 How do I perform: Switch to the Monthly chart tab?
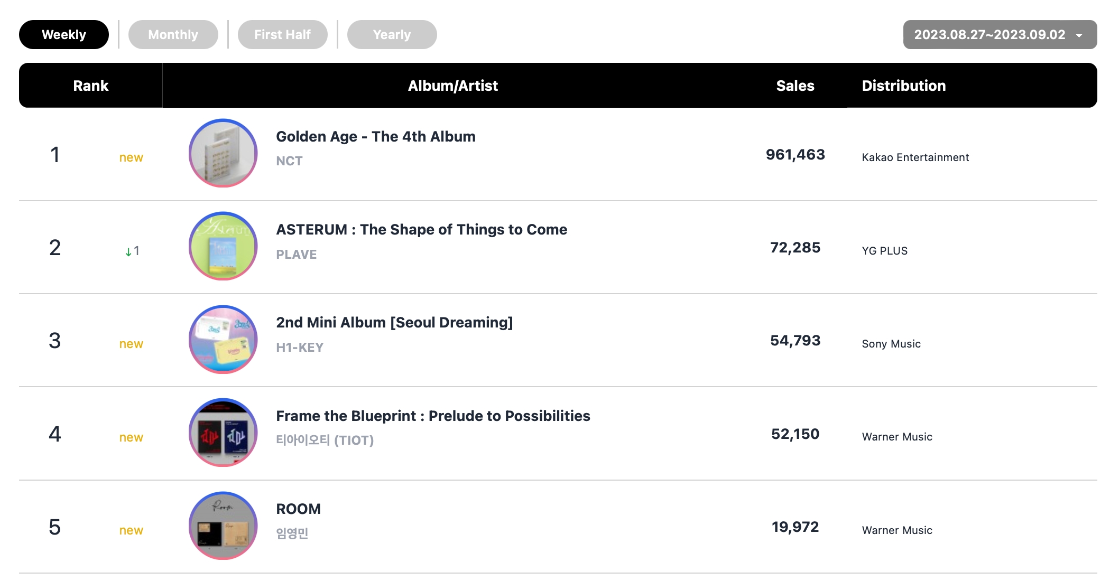pos(173,35)
